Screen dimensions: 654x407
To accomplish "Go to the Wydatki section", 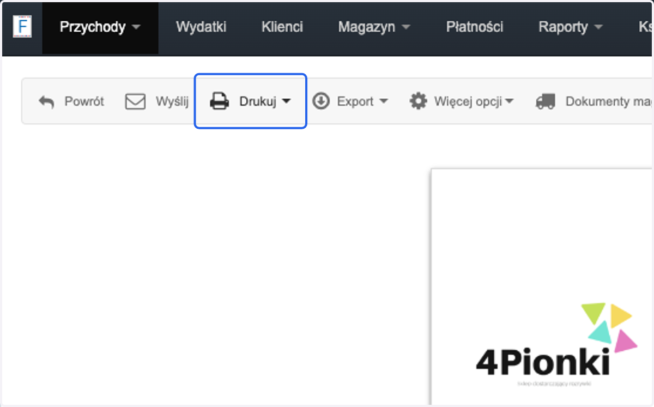I will click(201, 27).
